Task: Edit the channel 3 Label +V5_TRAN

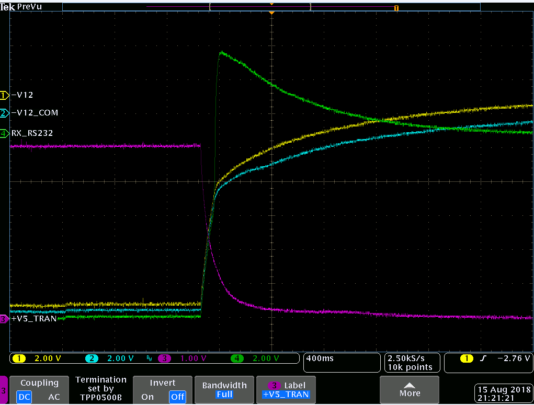Action: 286,390
